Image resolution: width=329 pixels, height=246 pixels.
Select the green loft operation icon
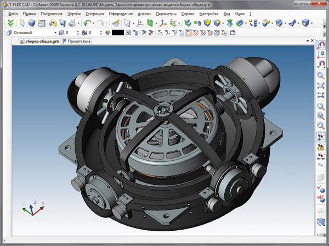point(230,23)
